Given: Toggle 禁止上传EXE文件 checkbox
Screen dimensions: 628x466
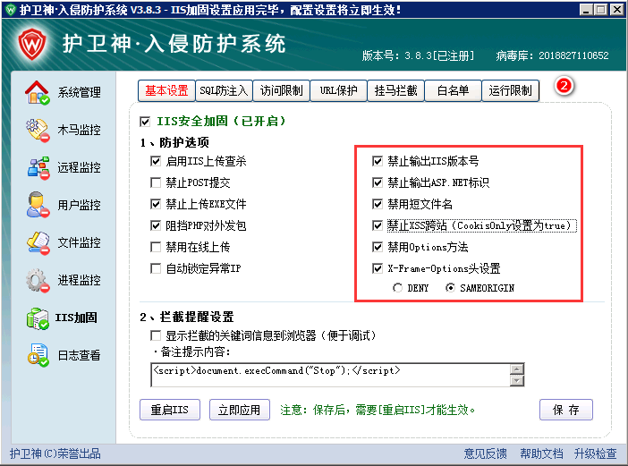Looking at the screenshot, I should click(x=156, y=204).
